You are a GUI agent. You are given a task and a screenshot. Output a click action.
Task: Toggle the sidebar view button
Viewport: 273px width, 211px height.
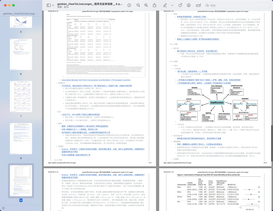pos(49,5)
